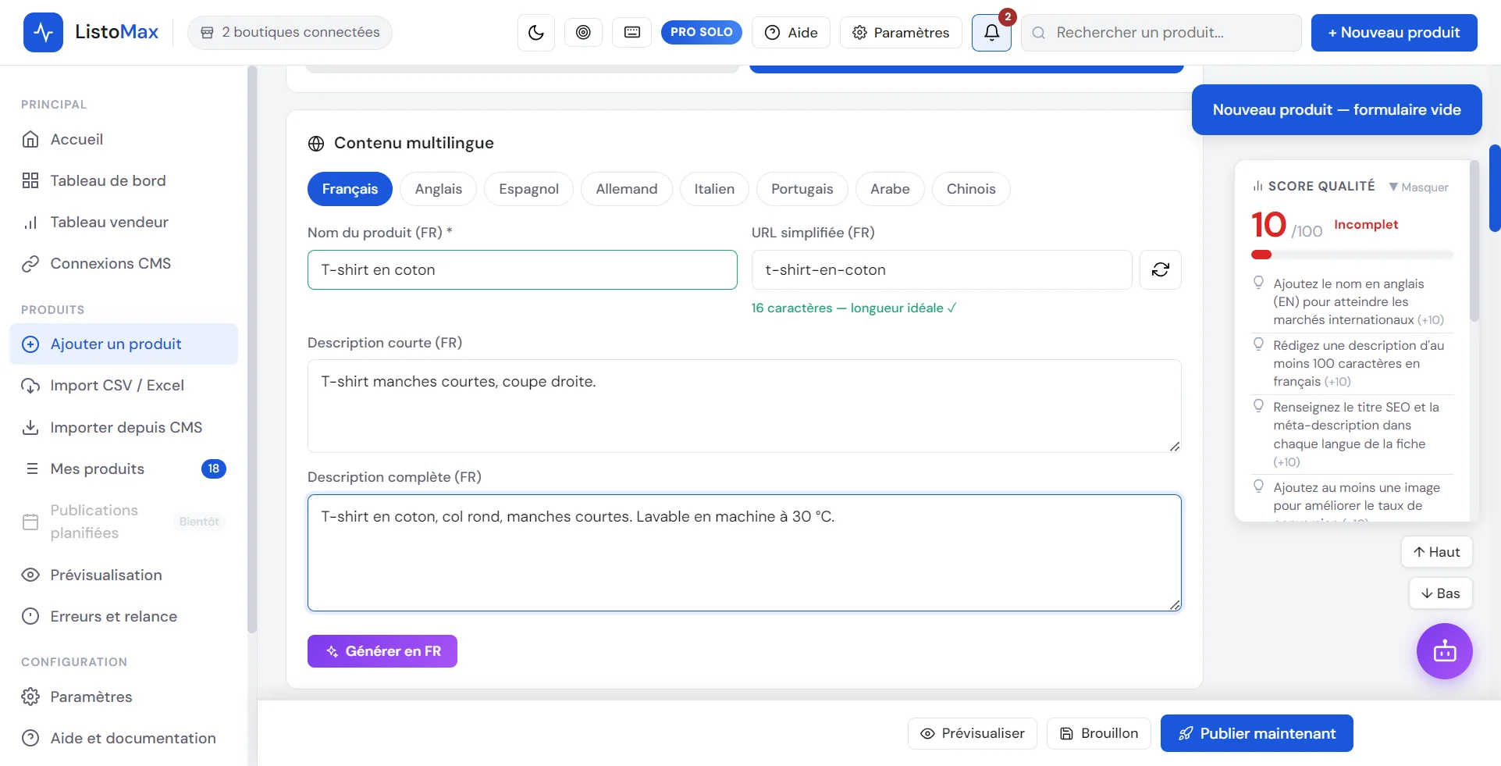Jump to bottom with Bas button
Viewport: 1501px width, 766px height.
pyautogui.click(x=1441, y=593)
